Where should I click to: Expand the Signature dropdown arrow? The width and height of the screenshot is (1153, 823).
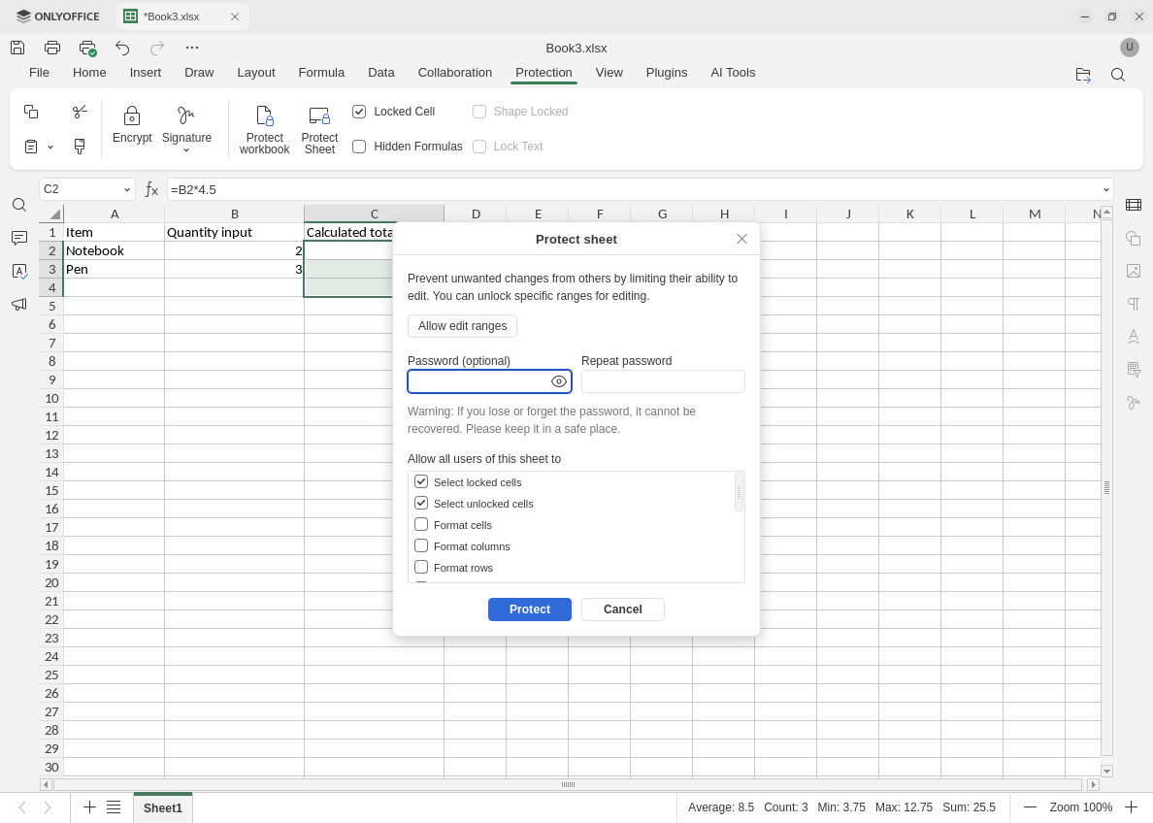186,150
